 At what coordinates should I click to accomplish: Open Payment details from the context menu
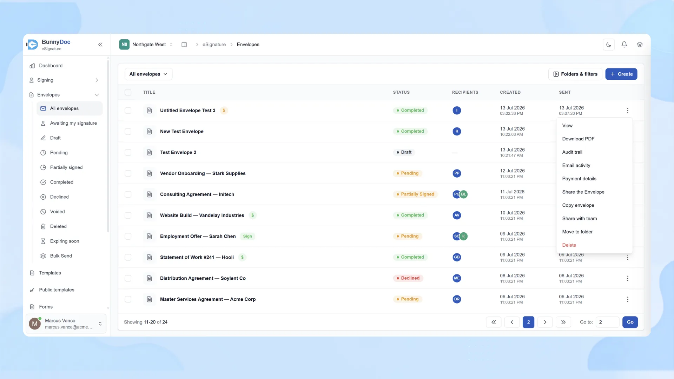point(594,179)
